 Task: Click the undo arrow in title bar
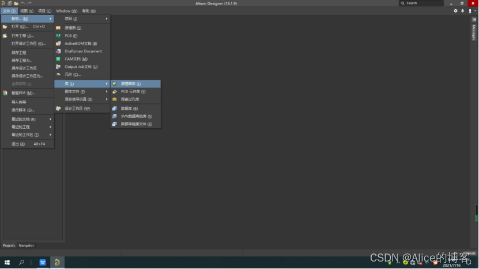23,3
